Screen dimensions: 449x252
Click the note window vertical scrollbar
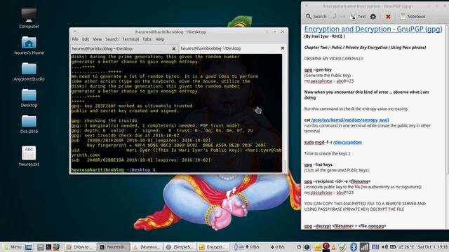pos(447,100)
